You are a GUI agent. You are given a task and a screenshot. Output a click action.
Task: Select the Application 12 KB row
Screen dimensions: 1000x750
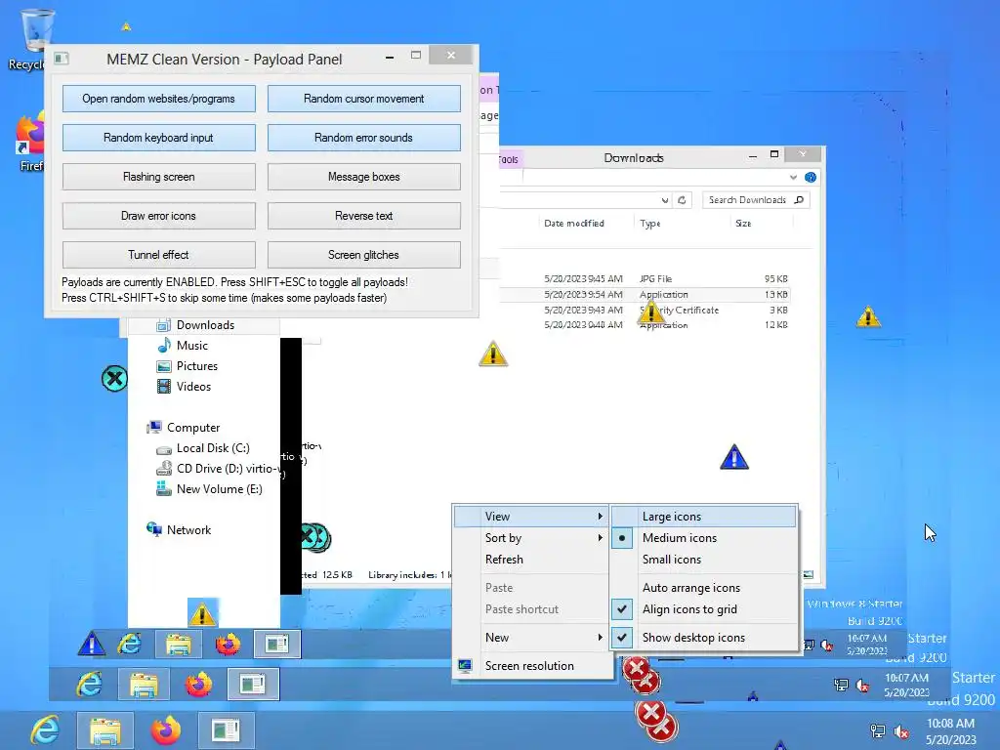tap(646, 324)
